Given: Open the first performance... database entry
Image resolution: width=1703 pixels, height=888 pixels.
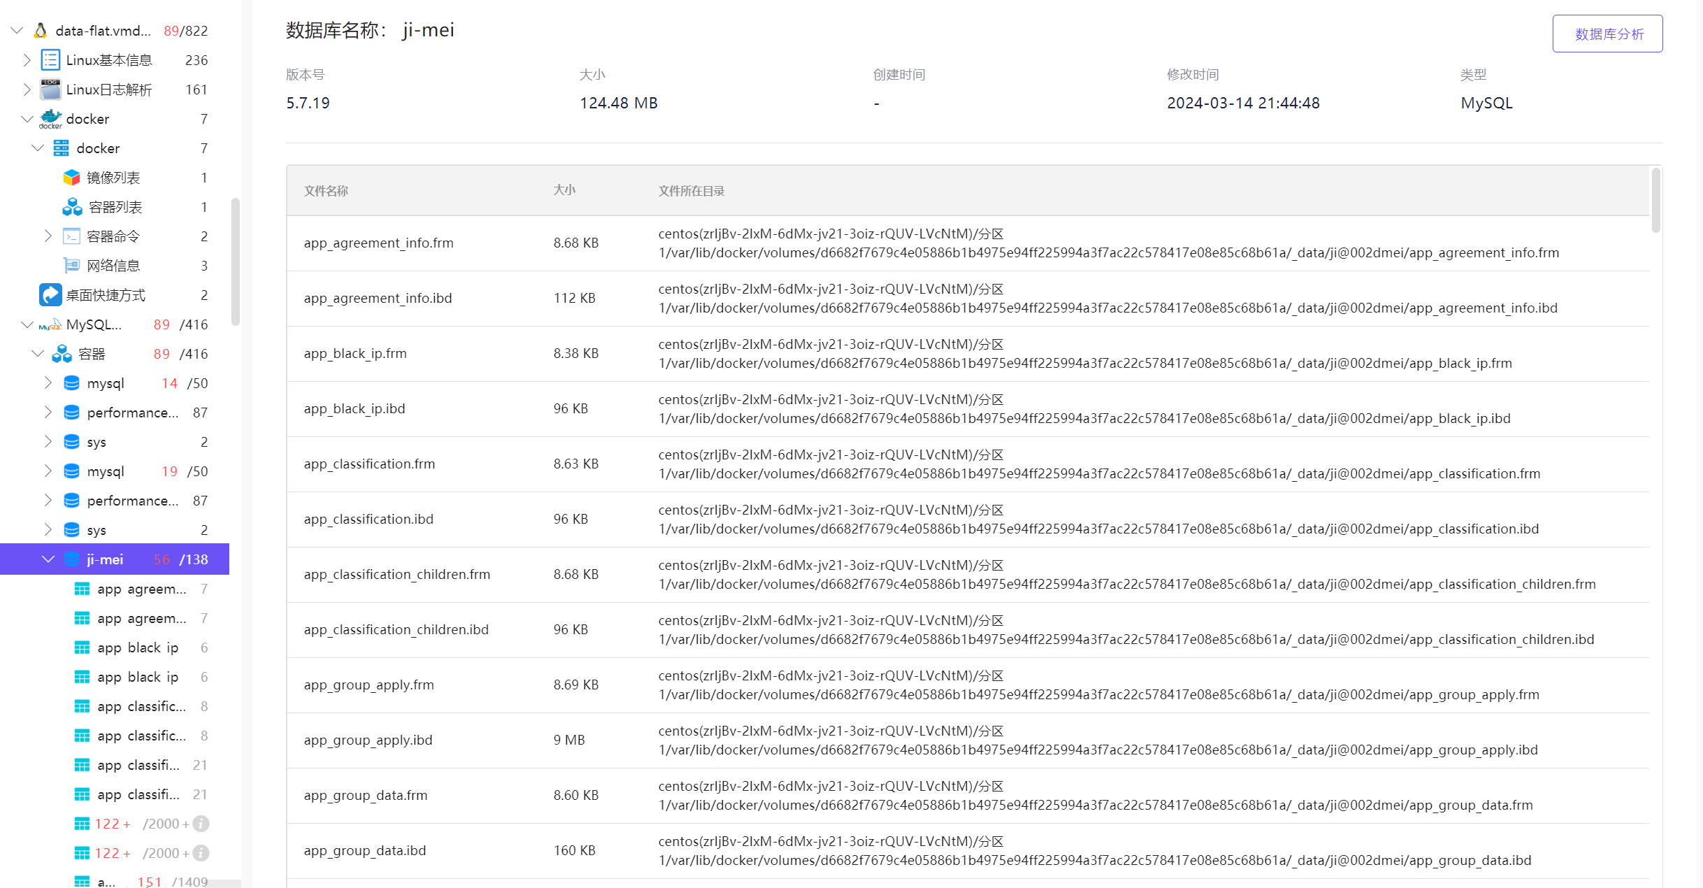Looking at the screenshot, I should [x=132, y=413].
